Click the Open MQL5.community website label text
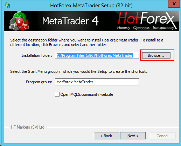181x146 pixels. [x=87, y=94]
